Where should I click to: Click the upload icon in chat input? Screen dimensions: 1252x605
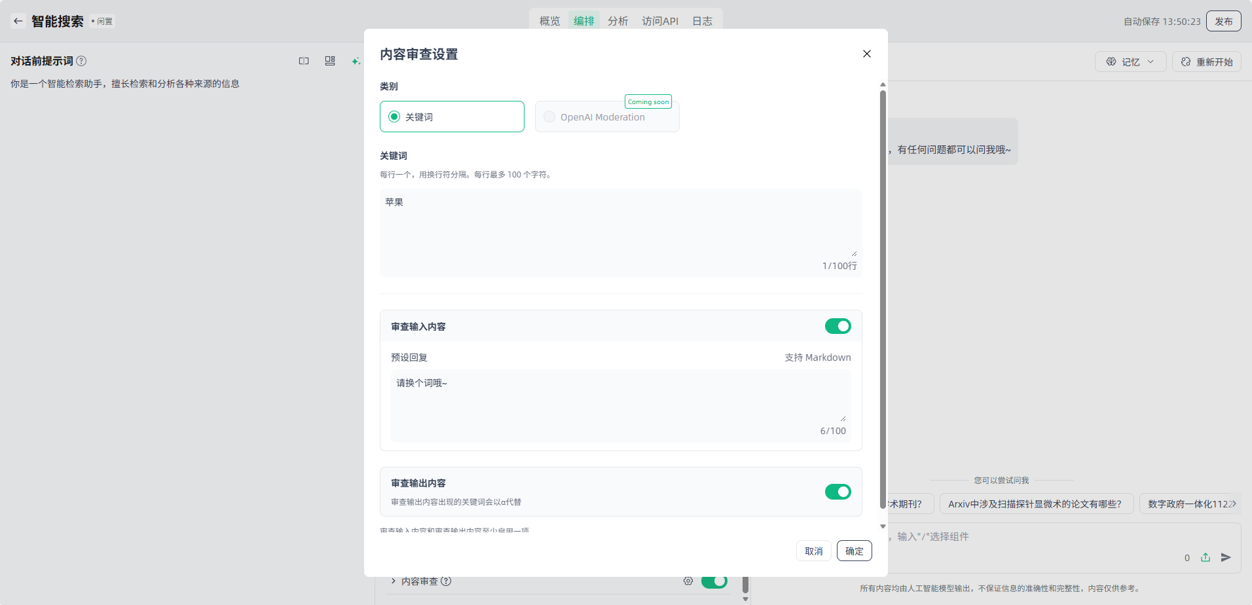pos(1206,557)
